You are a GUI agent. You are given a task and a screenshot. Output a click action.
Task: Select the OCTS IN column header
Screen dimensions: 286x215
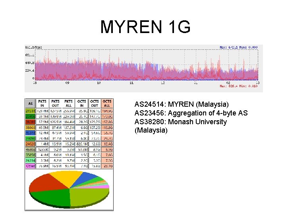click(x=81, y=104)
